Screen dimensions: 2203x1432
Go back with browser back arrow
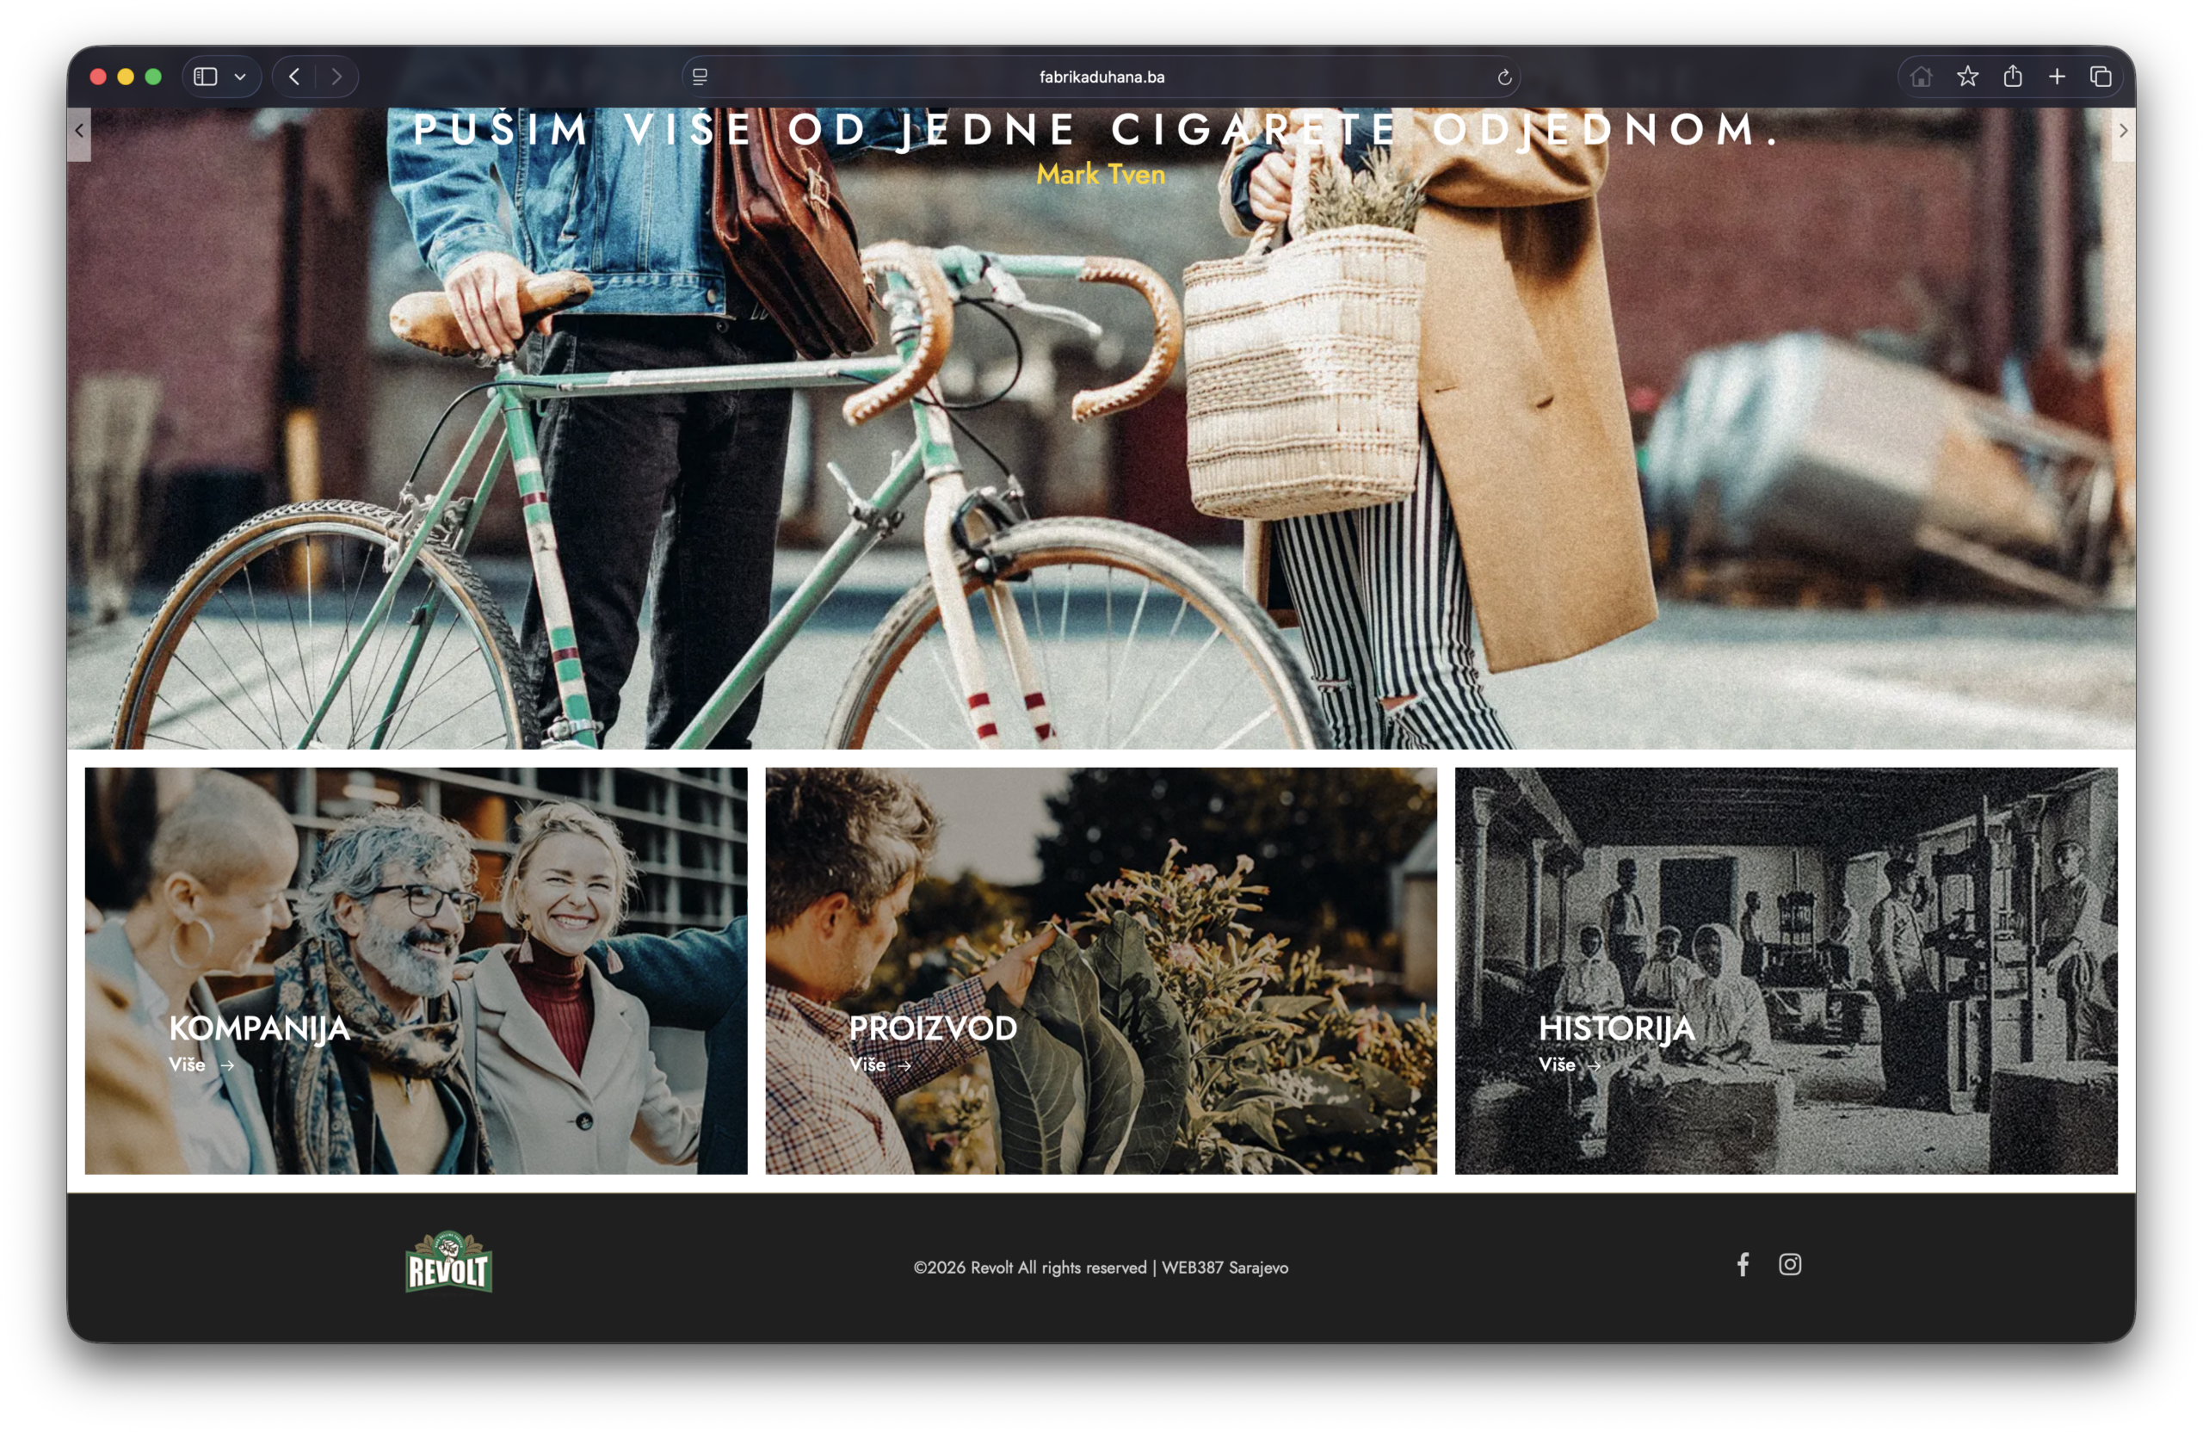pyautogui.click(x=294, y=77)
